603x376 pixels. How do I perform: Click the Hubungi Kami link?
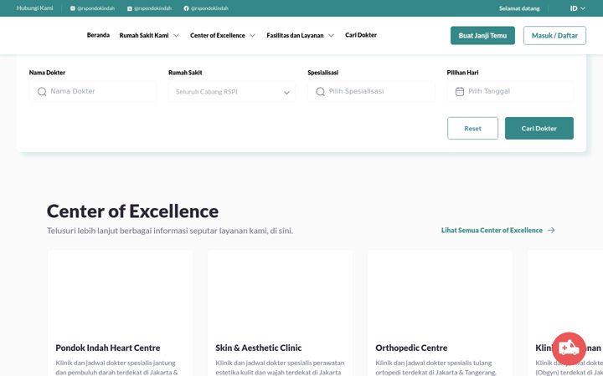click(34, 8)
